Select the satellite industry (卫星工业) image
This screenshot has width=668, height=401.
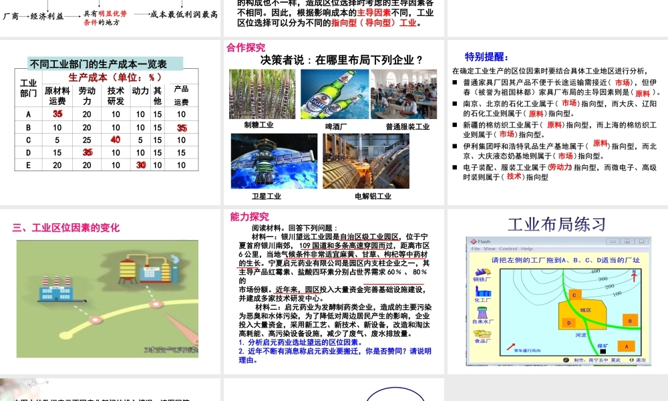coord(267,161)
